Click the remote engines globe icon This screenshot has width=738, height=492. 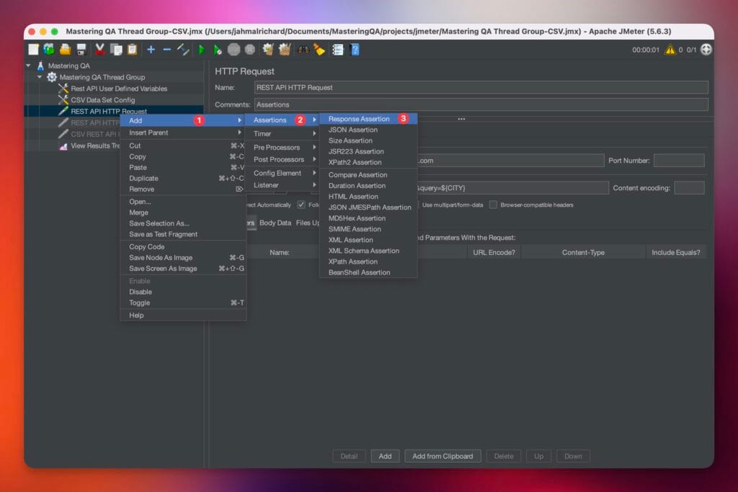tap(706, 50)
